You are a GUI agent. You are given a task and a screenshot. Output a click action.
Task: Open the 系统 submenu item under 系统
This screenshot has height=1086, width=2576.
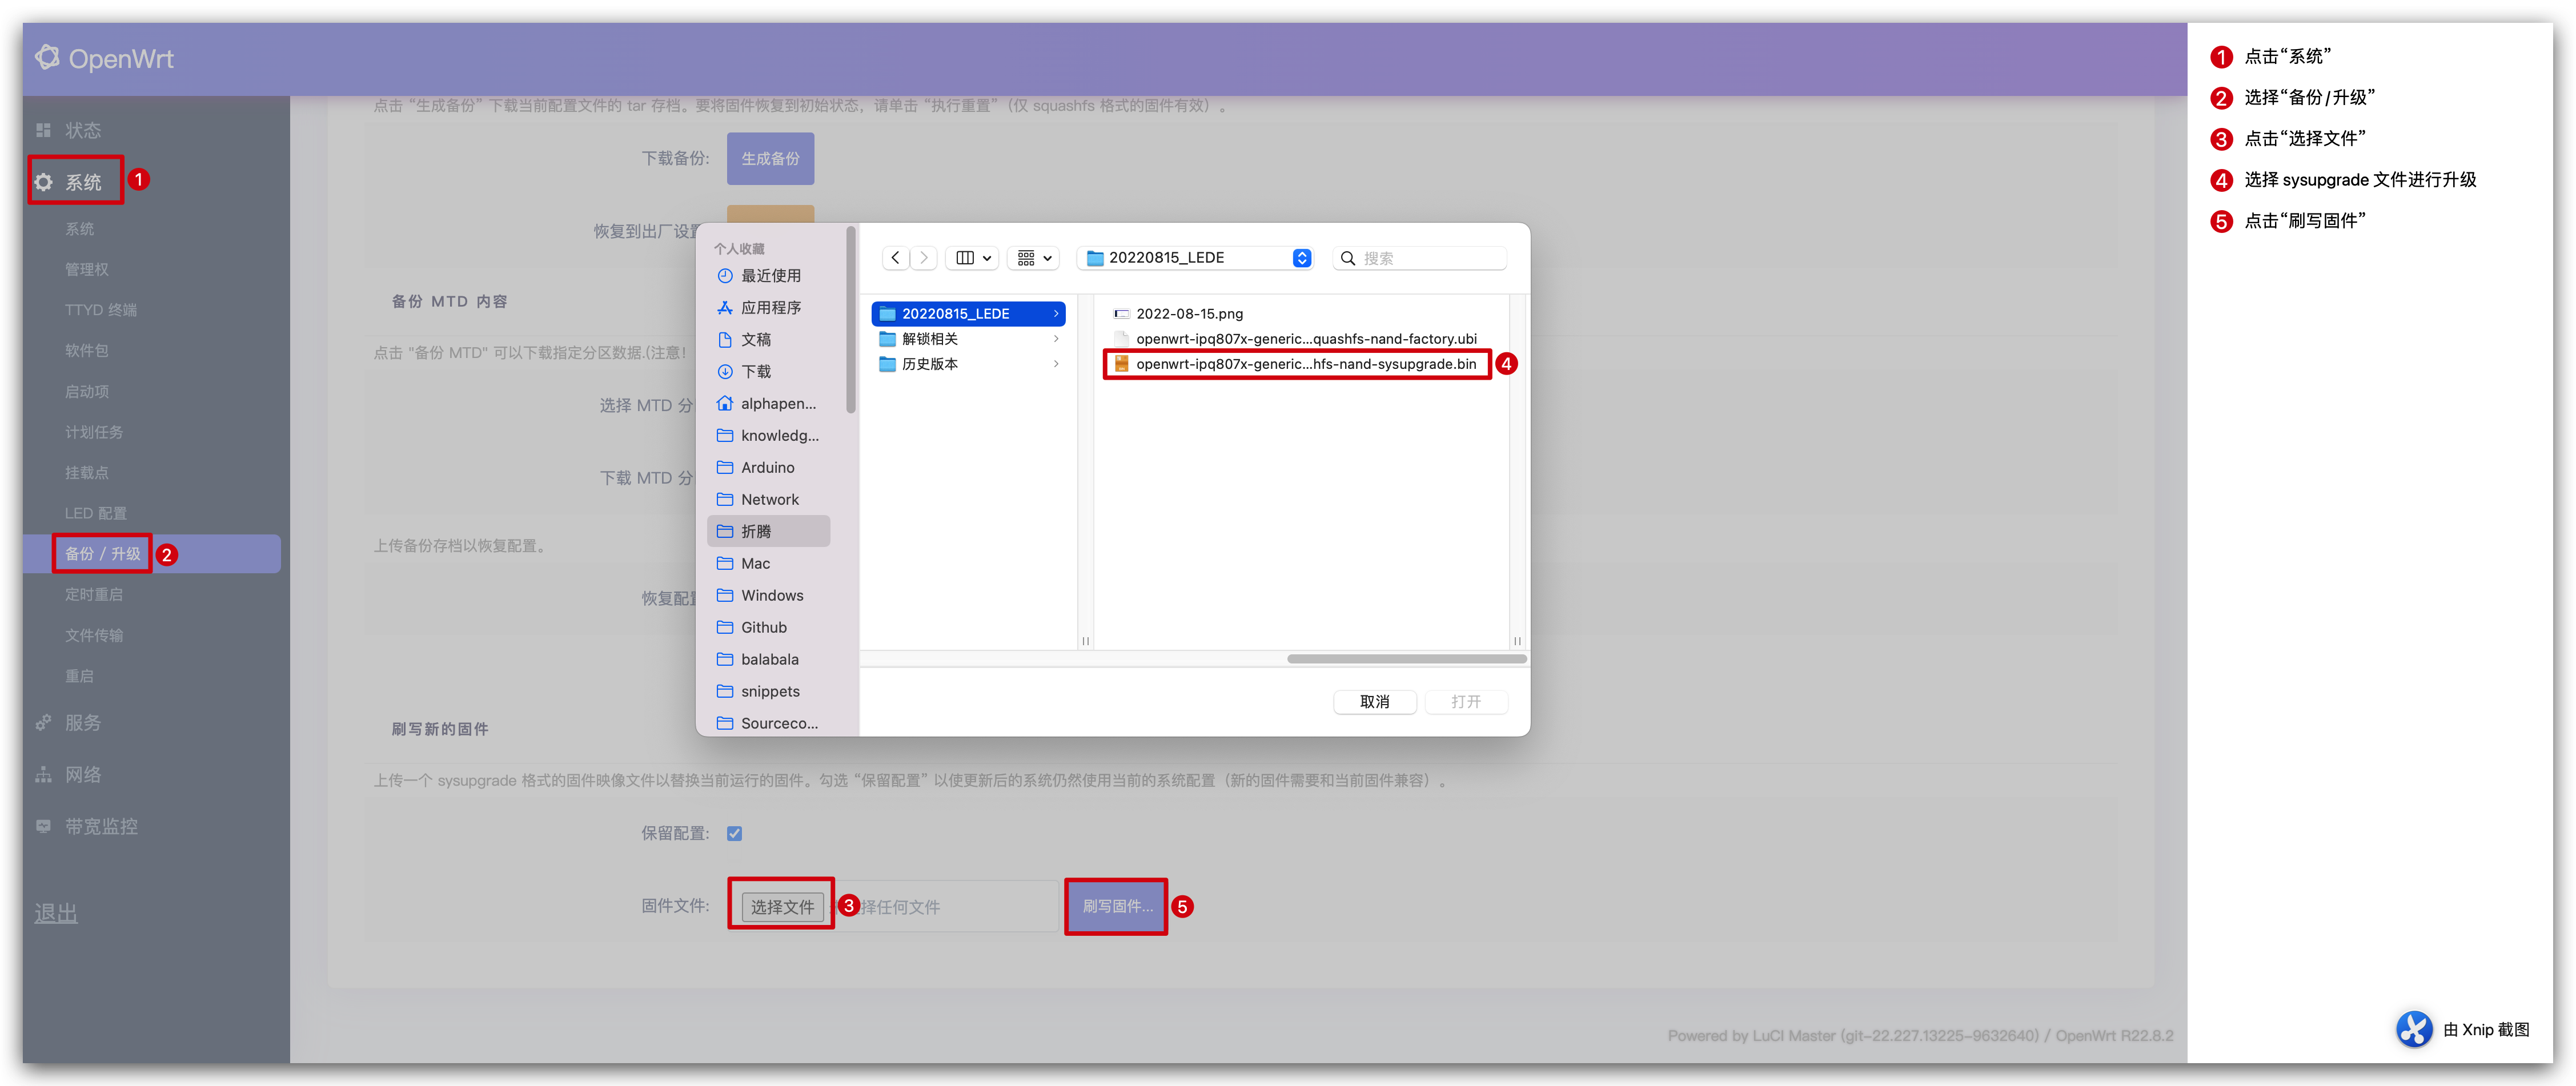click(80, 229)
